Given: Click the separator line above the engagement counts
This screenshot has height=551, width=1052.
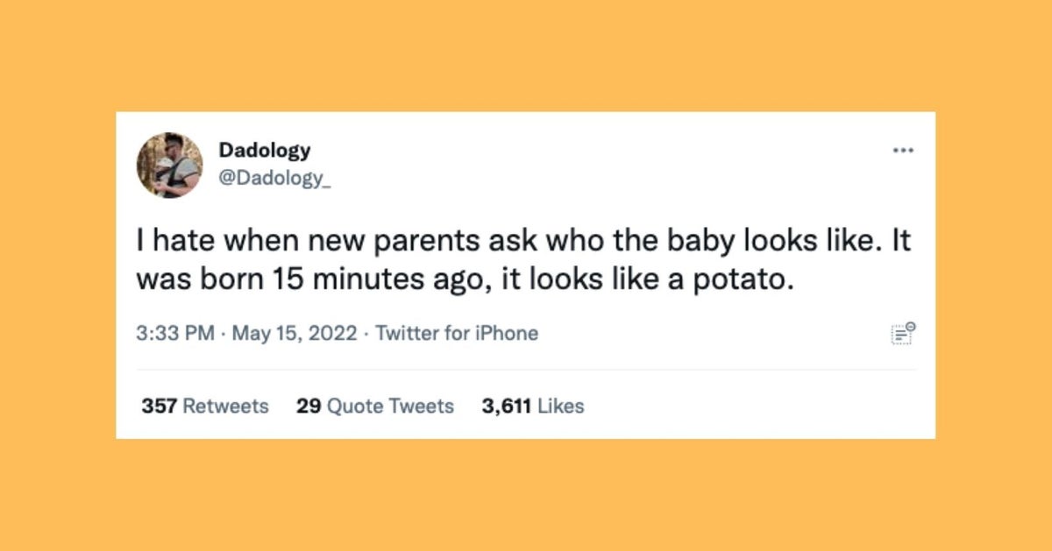Looking at the screenshot, I should (526, 368).
